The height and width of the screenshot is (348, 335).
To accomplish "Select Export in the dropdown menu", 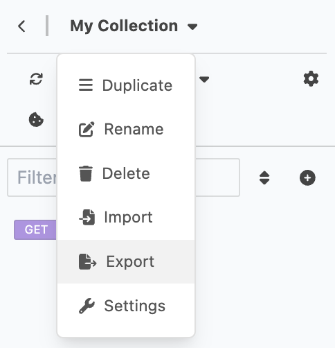I will click(126, 261).
